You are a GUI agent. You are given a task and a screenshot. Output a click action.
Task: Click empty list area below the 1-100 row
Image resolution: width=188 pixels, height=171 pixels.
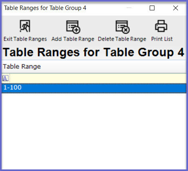pos(94,131)
